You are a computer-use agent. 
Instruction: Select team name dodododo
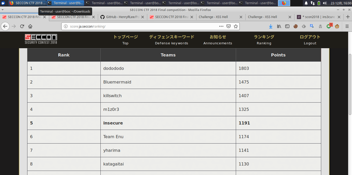click(113, 68)
